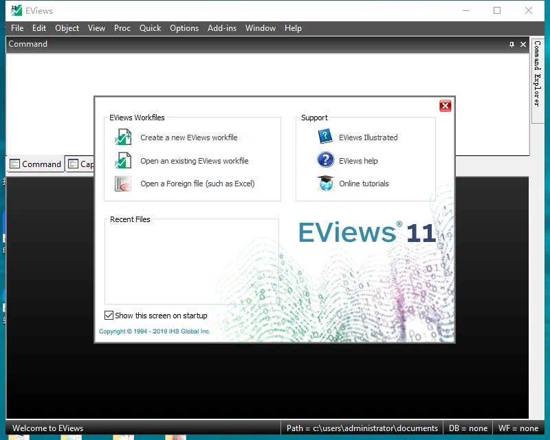Click the EViews Illustrated book icon

point(325,137)
